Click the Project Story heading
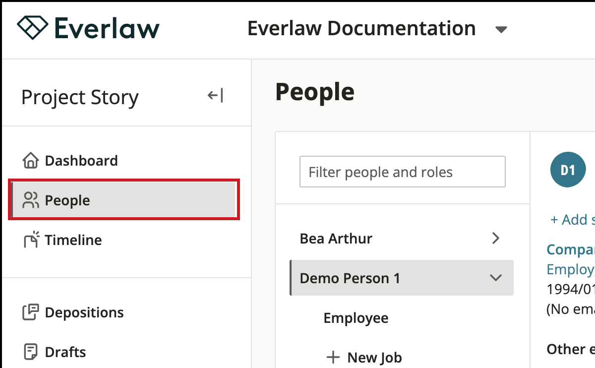Screen dimensions: 595x368 [80, 97]
